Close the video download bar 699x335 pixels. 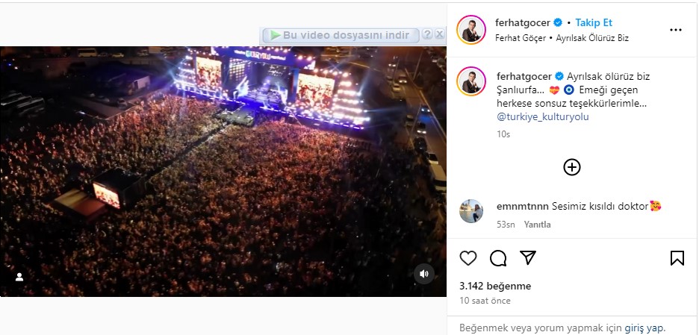(x=440, y=34)
